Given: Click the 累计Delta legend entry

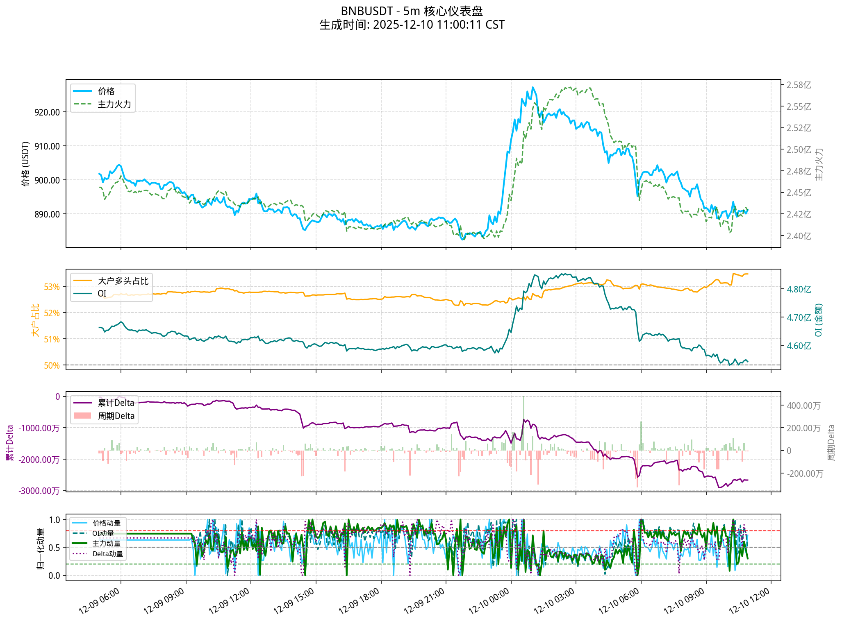Looking at the screenshot, I should pos(116,403).
